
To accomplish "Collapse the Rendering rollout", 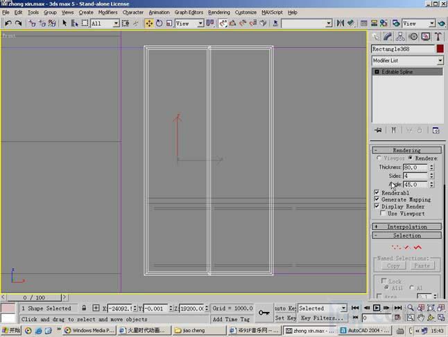I will [407, 150].
